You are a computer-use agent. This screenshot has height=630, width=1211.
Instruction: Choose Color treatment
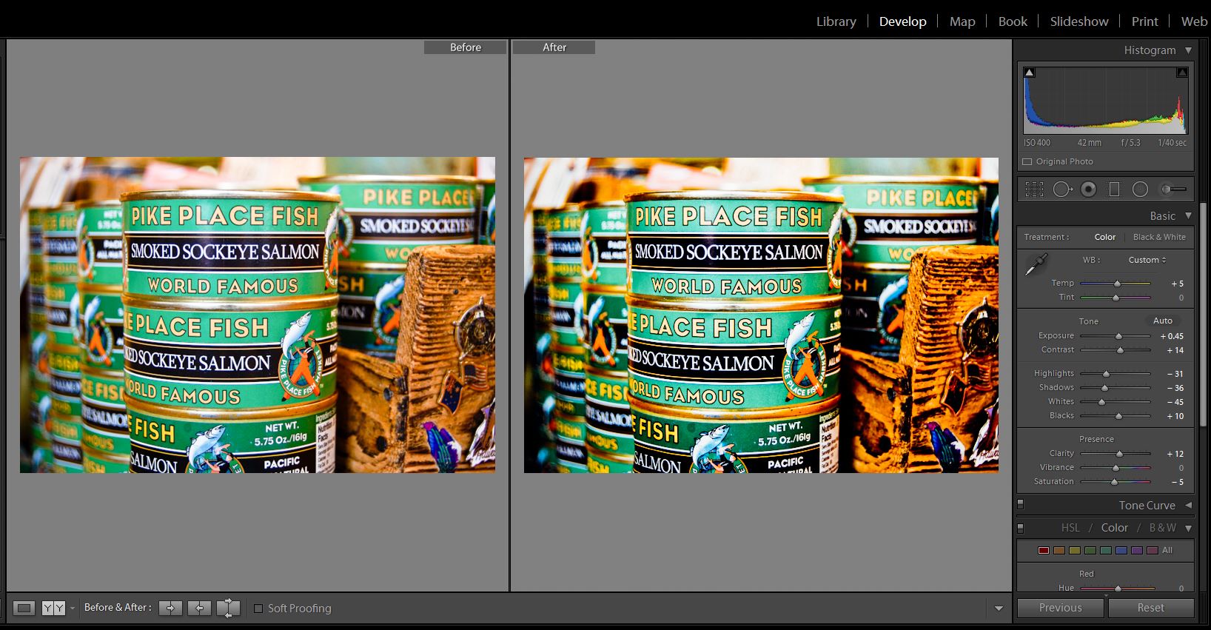point(1105,237)
